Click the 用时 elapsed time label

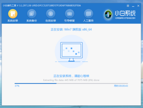pos(121,86)
